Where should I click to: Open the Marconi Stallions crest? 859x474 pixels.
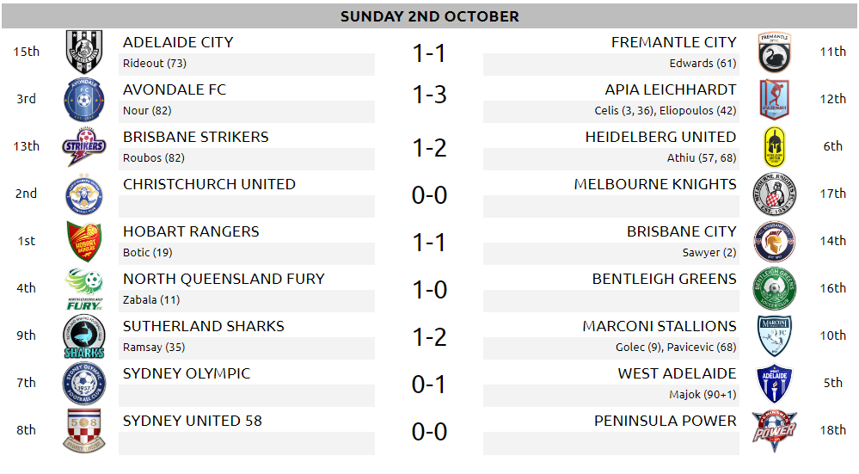click(x=774, y=335)
